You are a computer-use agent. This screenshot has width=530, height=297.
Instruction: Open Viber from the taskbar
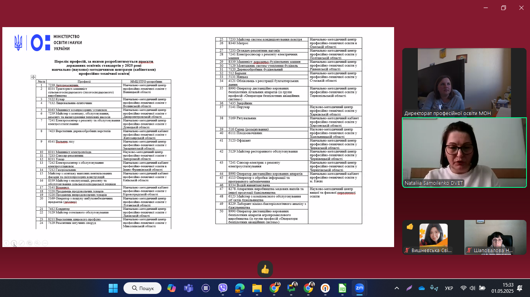222,288
